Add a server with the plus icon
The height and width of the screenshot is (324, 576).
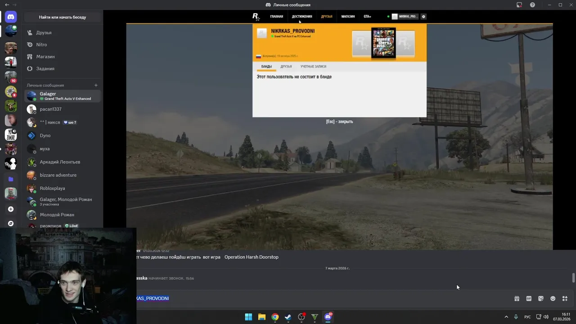(x=11, y=209)
